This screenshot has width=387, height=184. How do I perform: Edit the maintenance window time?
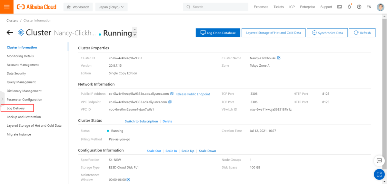(128, 179)
